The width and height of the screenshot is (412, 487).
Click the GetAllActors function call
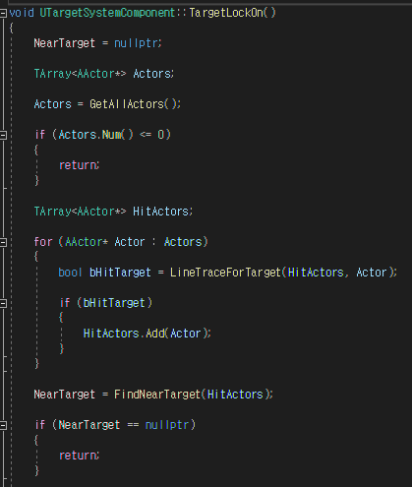click(127, 104)
